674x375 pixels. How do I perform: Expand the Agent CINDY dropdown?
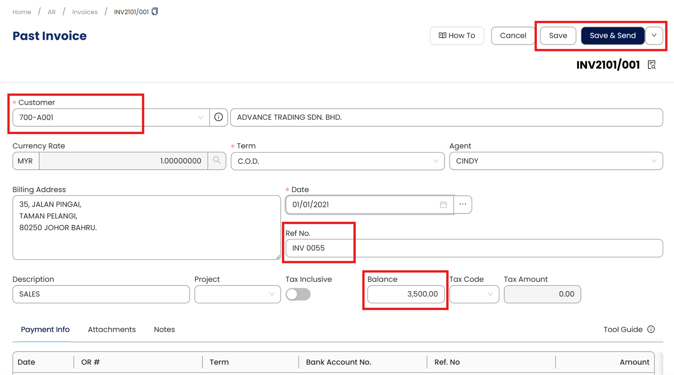(x=654, y=161)
